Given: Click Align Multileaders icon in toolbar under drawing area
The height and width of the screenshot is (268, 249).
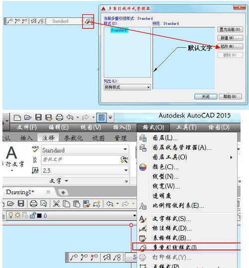Looking at the screenshot, I should 107,257.
